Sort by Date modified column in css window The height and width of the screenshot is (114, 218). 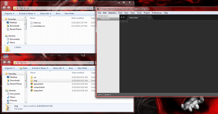click(78, 18)
